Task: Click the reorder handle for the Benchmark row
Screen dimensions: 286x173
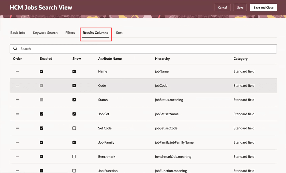Action: click(17, 157)
